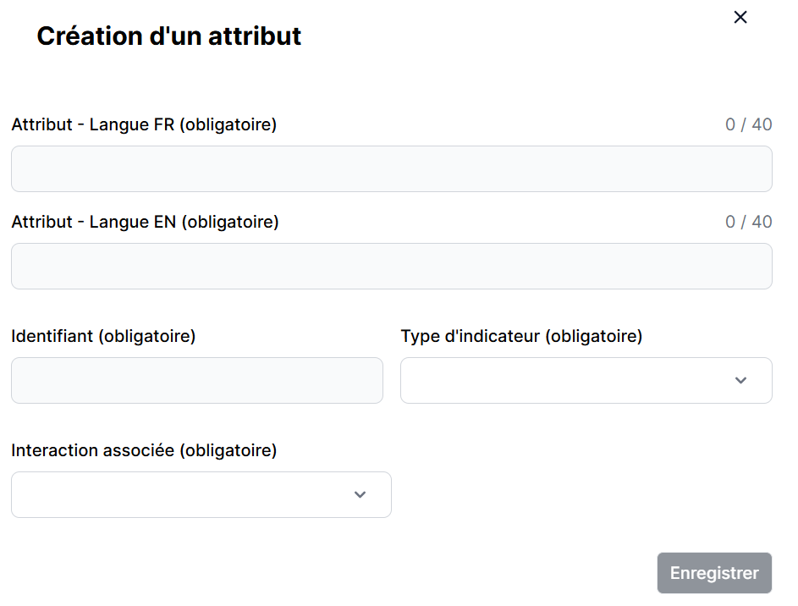The image size is (798, 606).
Task: Click the 0 / 40 counter for Langue FR
Action: click(748, 124)
